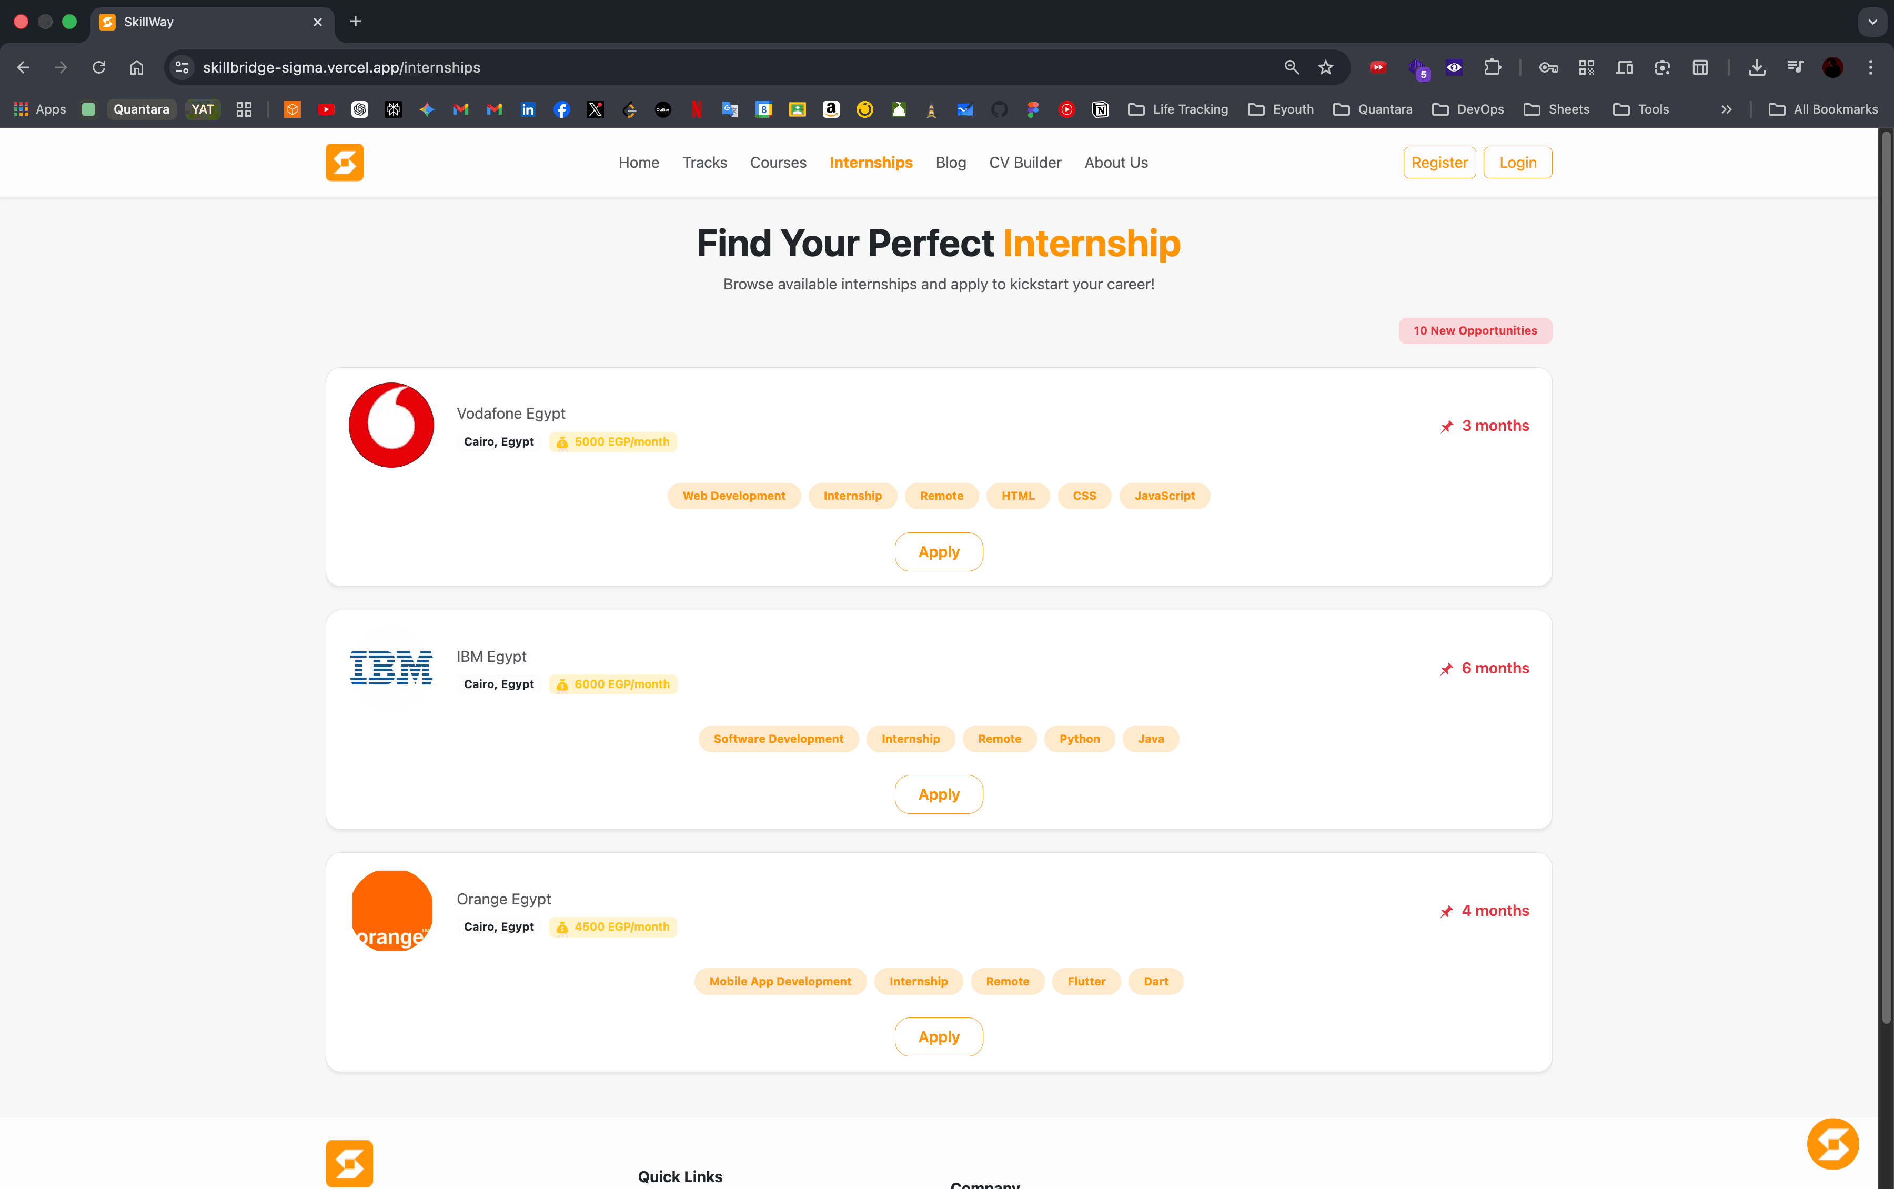The width and height of the screenshot is (1894, 1189).
Task: Open the LinkedIn bookmark
Action: point(528,109)
